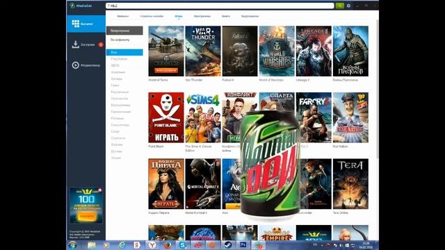Open MediaGet settings gear icon

click(348, 6)
